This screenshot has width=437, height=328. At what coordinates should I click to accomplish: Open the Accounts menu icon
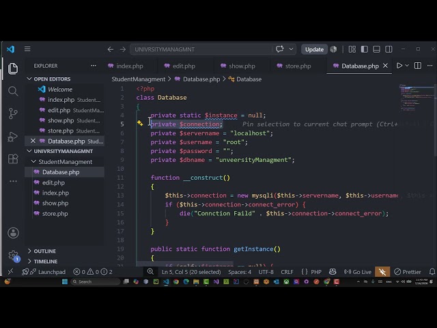click(x=13, y=233)
